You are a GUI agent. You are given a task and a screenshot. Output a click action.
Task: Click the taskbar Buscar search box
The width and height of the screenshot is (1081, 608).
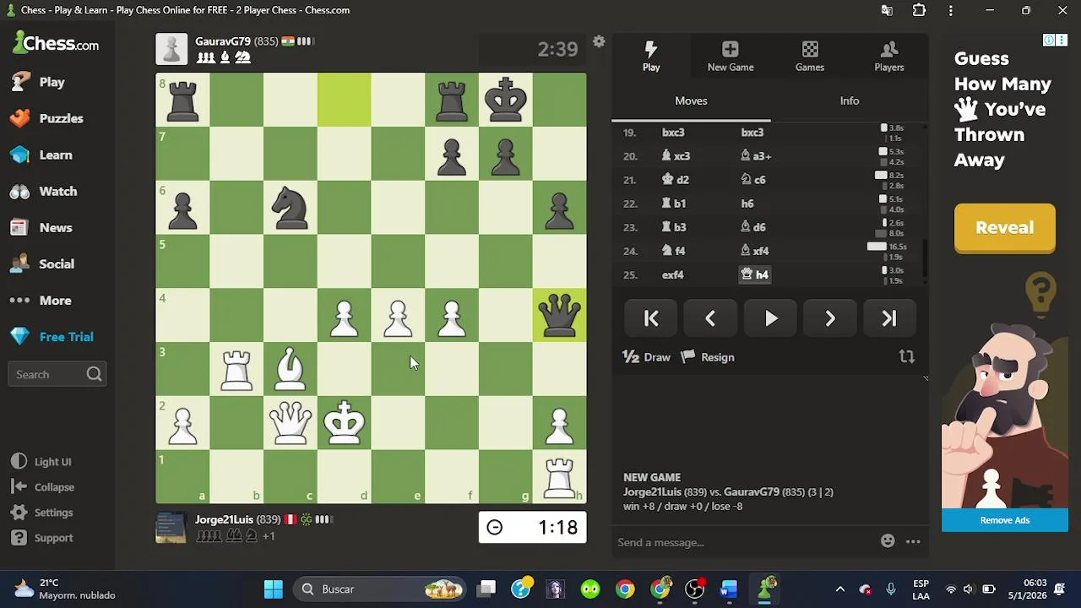pos(380,589)
